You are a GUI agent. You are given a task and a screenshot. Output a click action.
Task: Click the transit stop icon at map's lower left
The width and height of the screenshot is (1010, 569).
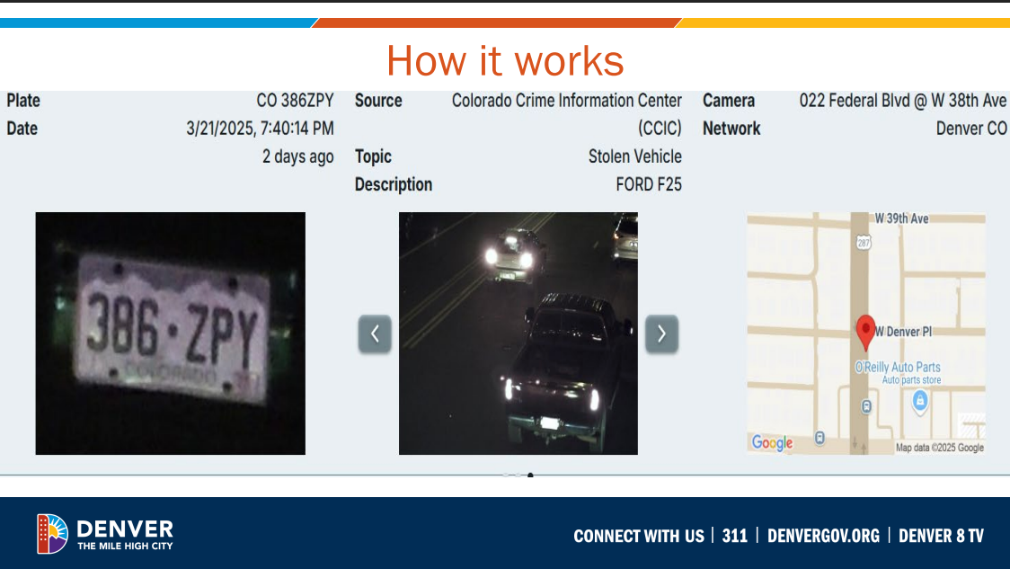point(820,437)
